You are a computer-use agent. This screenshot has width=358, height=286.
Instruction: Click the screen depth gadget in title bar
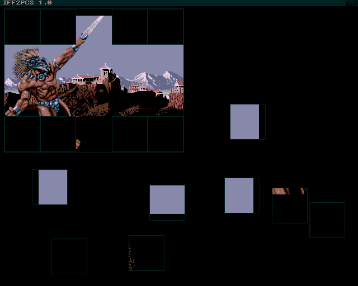[x=351, y=3]
